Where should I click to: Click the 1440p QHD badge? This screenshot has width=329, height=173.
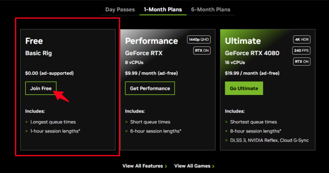(199, 40)
